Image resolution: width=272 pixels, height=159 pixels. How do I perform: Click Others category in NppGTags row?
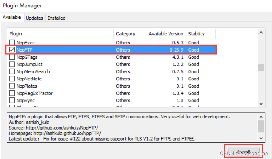click(123, 57)
